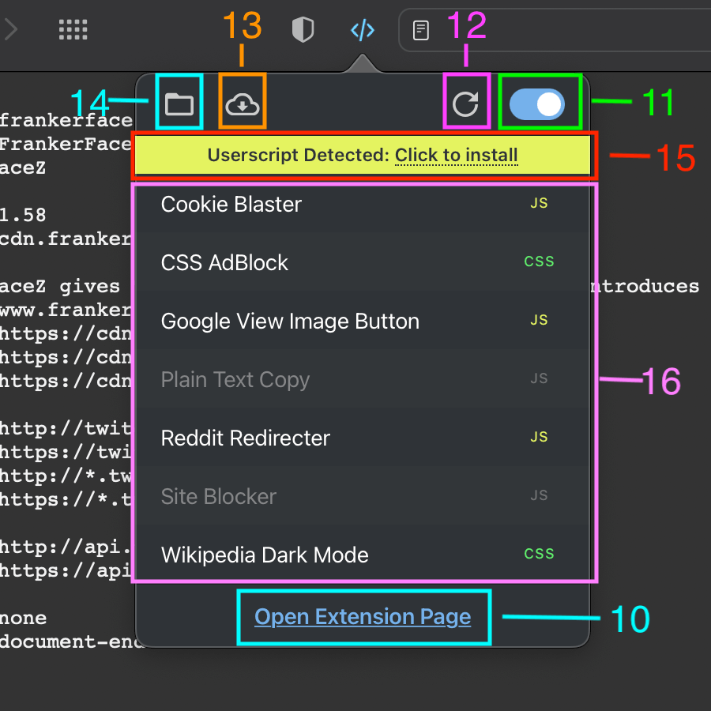
Task: Click the JS label beside Reddit Redirecter
Action: coord(539,437)
